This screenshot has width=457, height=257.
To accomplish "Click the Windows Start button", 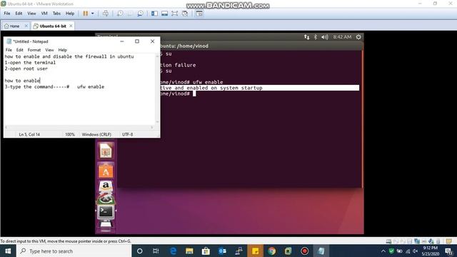I will pyautogui.click(x=8, y=251).
